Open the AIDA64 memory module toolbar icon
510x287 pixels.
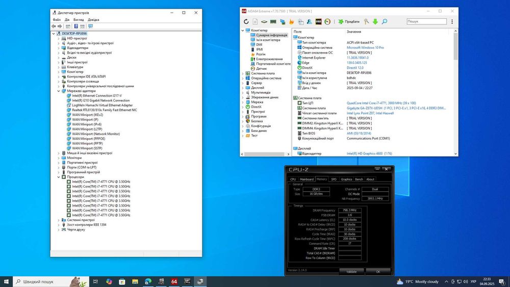273,21
